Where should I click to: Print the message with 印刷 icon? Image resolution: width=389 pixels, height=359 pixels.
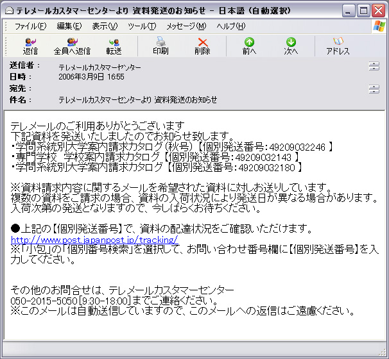[160, 46]
